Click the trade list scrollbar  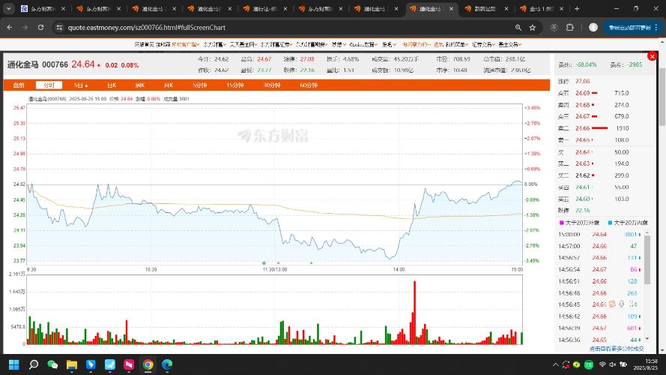coord(647,259)
